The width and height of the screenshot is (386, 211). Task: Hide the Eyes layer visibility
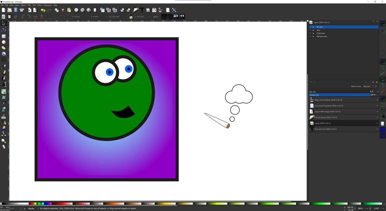(x=310, y=30)
